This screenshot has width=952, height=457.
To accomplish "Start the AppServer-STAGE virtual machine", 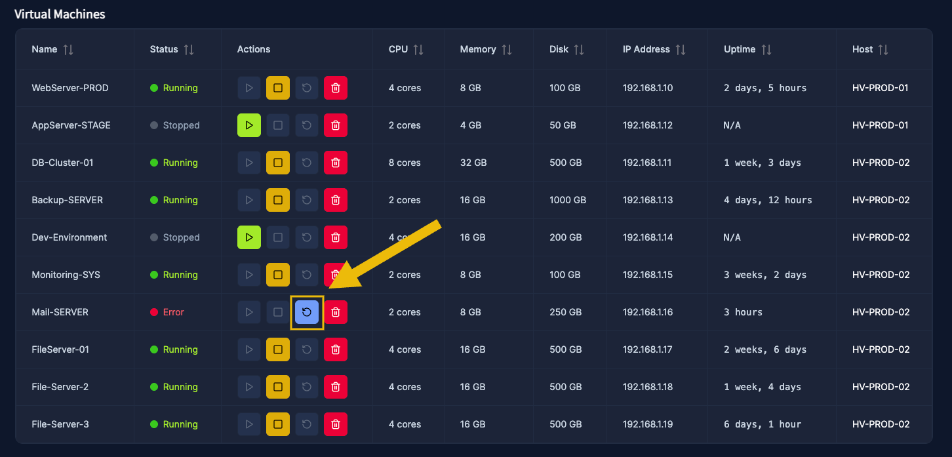I will coord(249,125).
